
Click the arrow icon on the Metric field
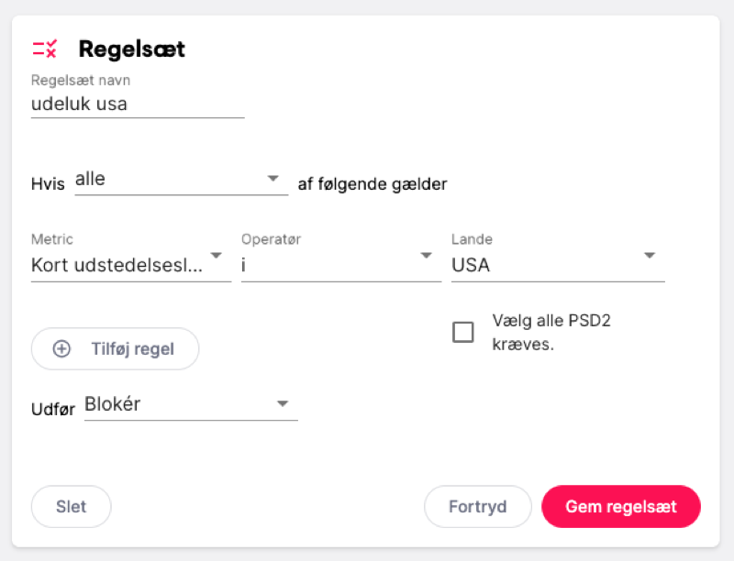(x=216, y=257)
